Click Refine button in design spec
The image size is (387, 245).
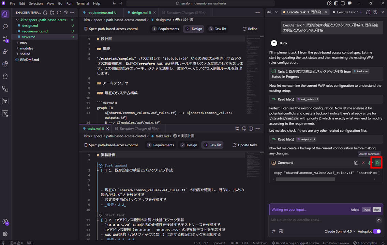tap(250, 29)
